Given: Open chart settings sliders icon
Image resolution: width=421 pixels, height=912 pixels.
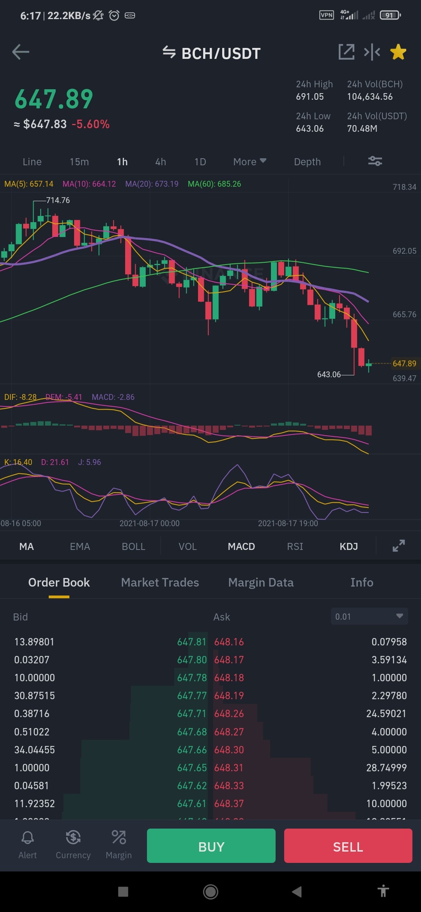Looking at the screenshot, I should [x=375, y=161].
